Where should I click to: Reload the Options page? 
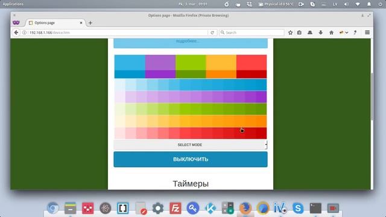click(212, 33)
